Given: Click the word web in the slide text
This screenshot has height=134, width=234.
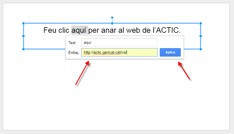Looking at the screenshot, I should (133, 30).
